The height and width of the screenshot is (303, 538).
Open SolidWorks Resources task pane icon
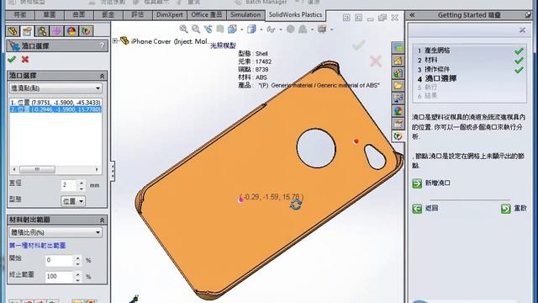pos(398,48)
